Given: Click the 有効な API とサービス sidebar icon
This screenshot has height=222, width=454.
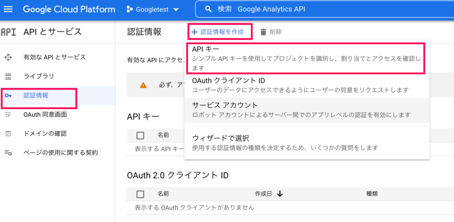Looking at the screenshot, I should coord(8,57).
